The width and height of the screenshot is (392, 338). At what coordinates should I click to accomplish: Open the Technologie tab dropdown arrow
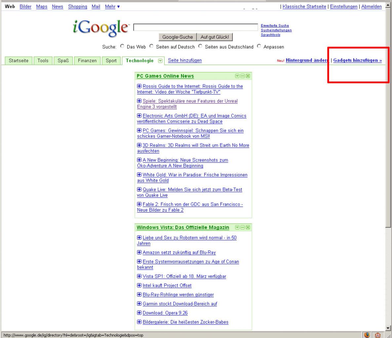(x=160, y=61)
